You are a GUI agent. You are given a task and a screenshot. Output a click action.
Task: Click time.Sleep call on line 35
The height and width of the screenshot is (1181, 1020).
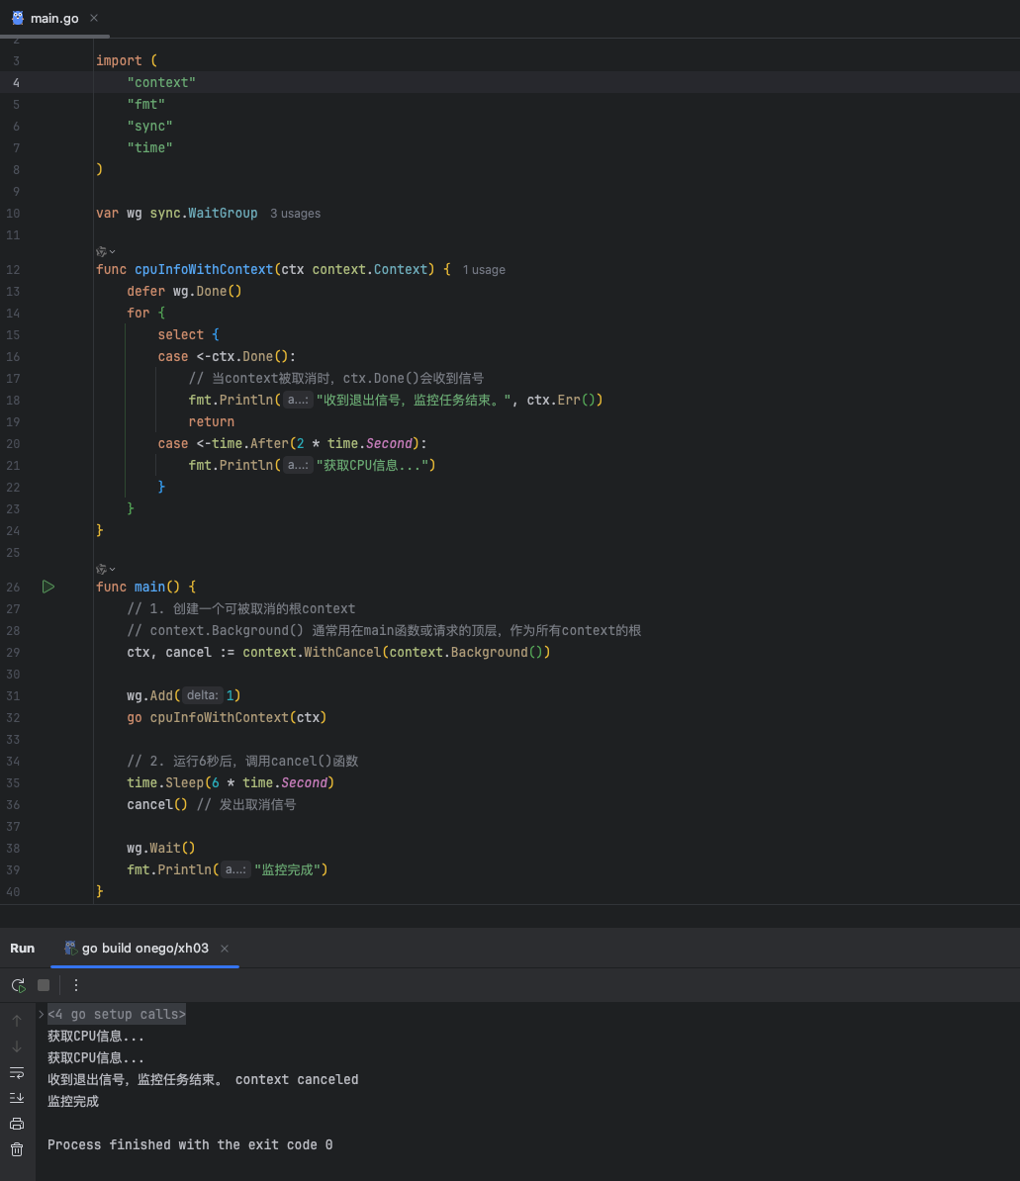coord(231,782)
